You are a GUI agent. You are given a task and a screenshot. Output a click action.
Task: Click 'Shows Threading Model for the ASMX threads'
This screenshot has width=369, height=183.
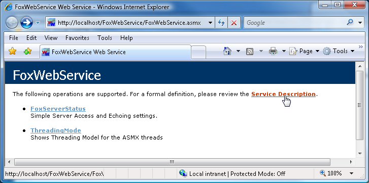97,138
